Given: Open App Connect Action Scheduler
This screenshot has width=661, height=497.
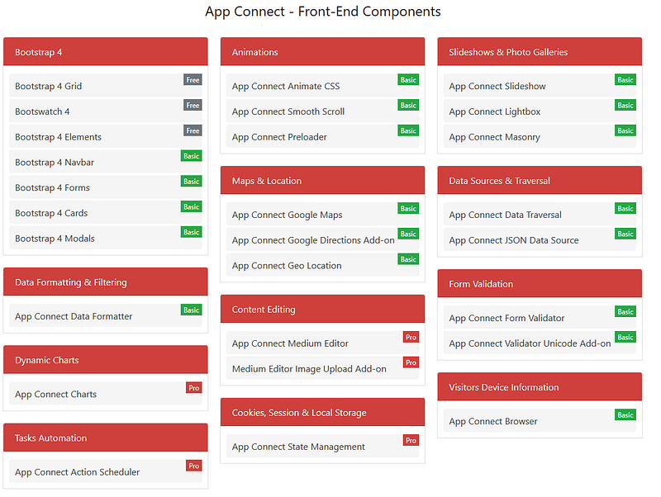Looking at the screenshot, I should (x=106, y=471).
